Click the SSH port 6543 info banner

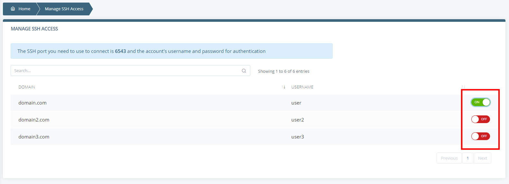(171, 51)
